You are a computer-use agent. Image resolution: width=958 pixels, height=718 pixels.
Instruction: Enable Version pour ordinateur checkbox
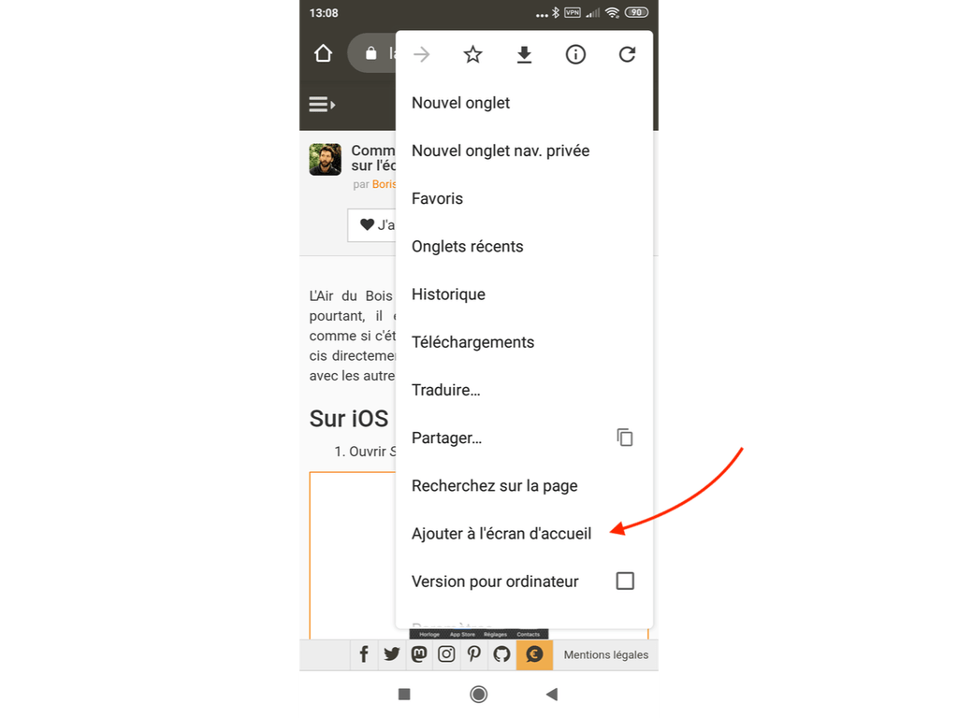pos(625,581)
